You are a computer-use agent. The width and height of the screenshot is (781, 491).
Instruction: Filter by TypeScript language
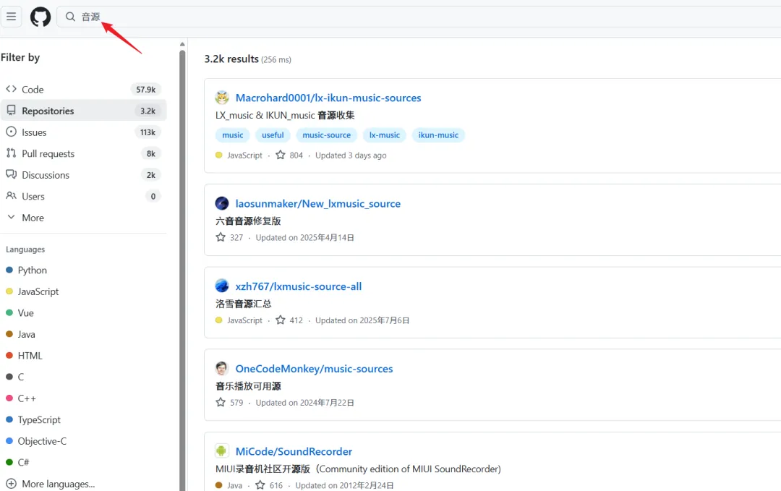(39, 420)
